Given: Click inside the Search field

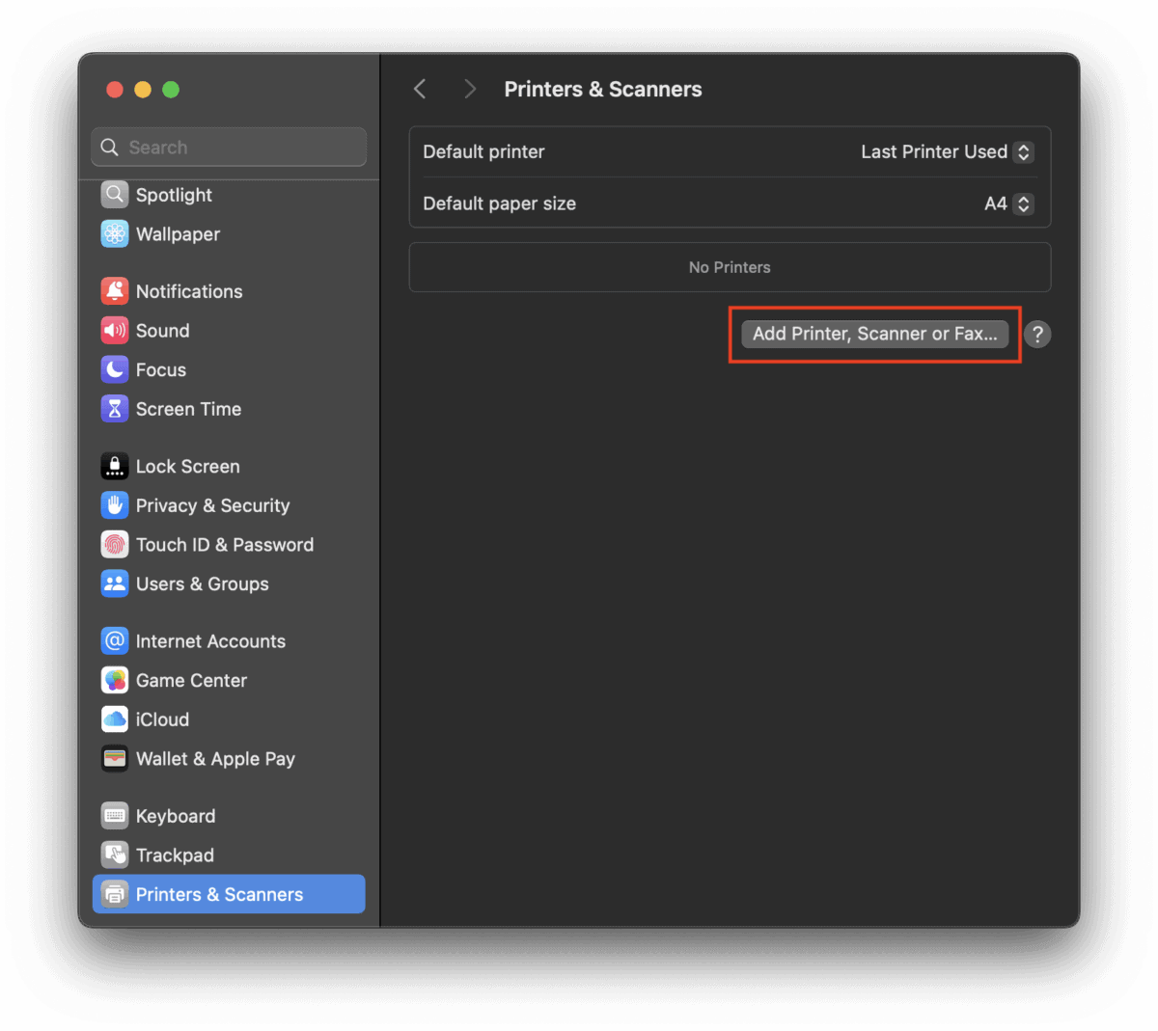Looking at the screenshot, I should 228,147.
